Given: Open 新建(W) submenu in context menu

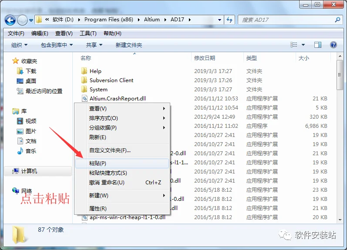Looking at the screenshot, I should click(122, 196).
